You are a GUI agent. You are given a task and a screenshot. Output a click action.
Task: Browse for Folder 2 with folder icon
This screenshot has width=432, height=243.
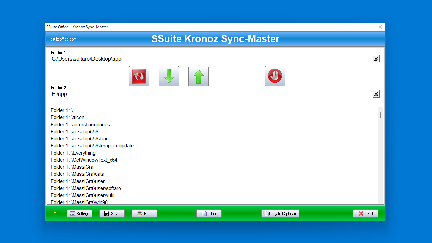(376, 94)
